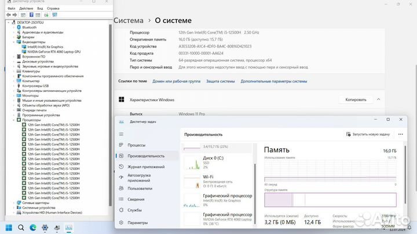Collapse the DESKTOP-25OITGU root node
This screenshot has width=417, height=234.
click(9, 23)
